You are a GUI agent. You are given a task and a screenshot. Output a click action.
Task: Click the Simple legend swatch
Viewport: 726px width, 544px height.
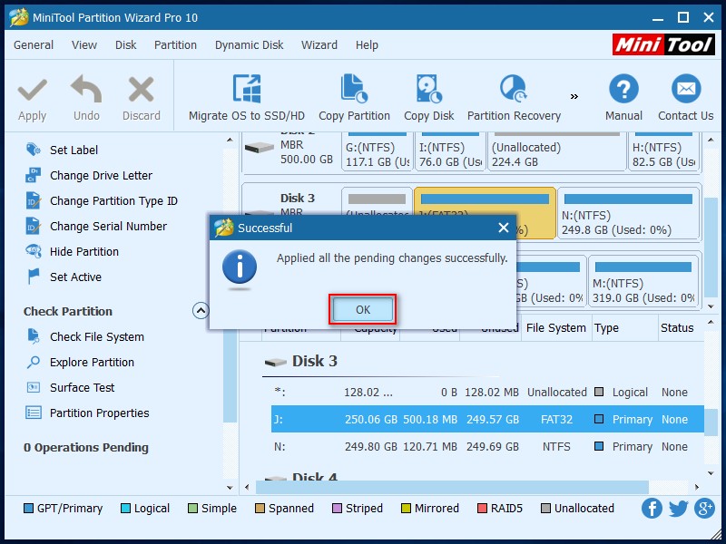192,509
